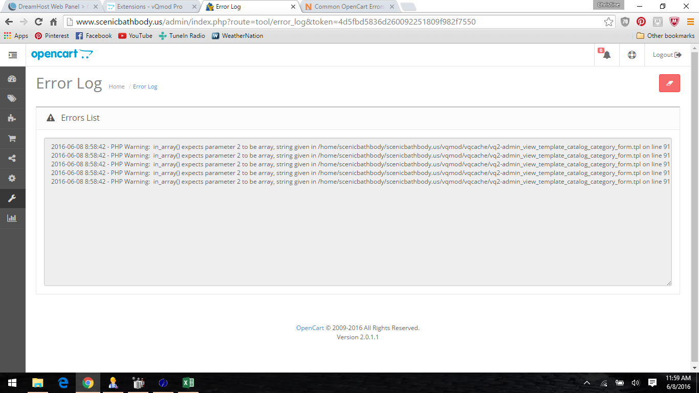Open the Chrome hamburger menu
This screenshot has height=393, width=699.
690,22
